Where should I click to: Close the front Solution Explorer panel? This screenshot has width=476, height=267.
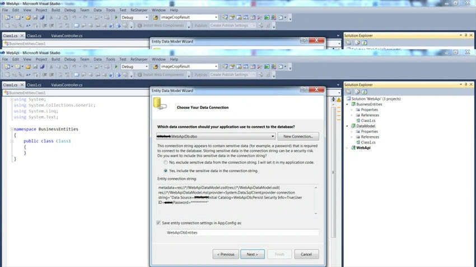[x=471, y=84]
